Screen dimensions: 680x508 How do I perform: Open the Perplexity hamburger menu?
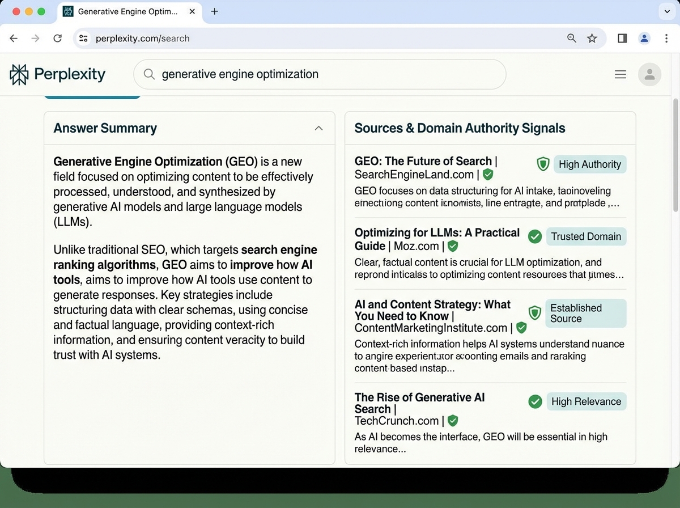(620, 74)
